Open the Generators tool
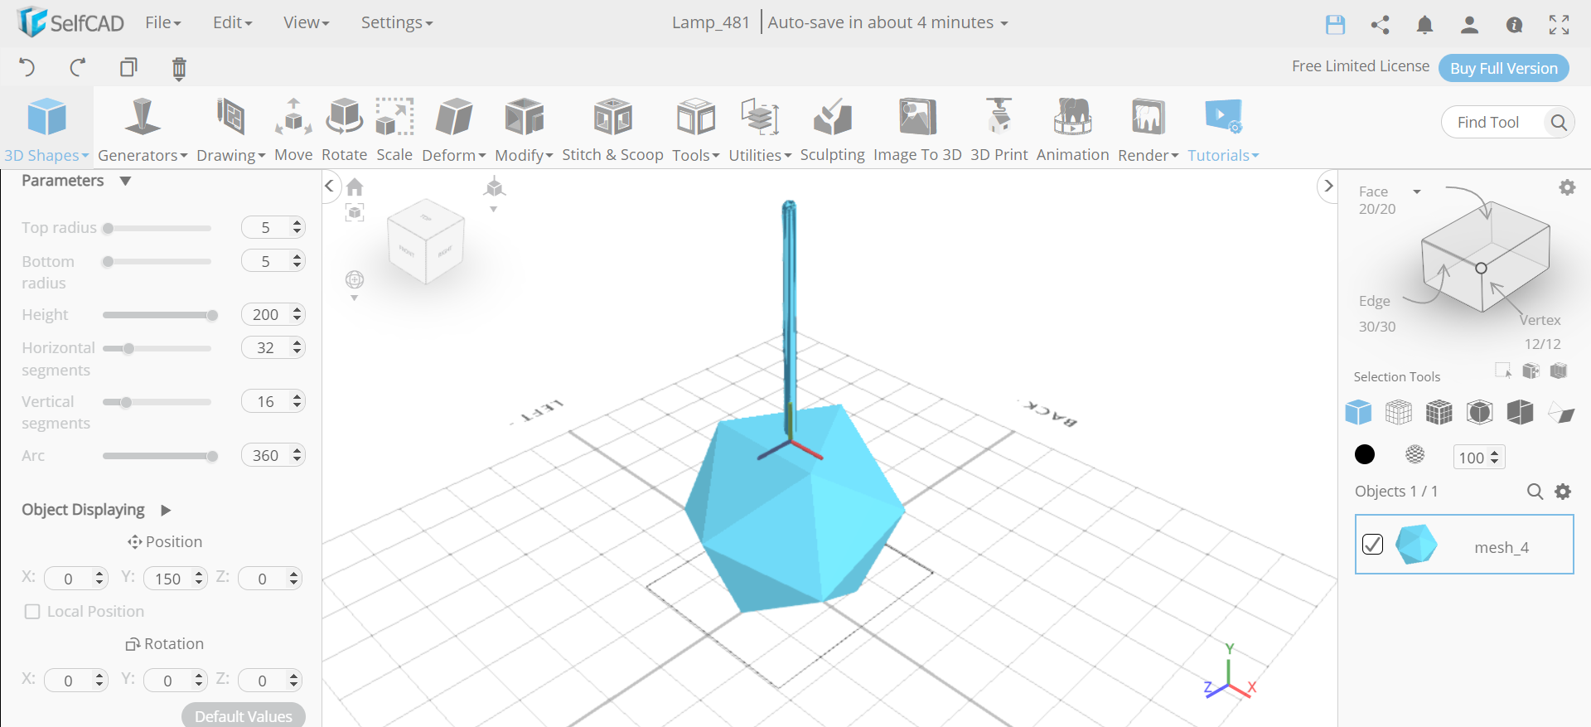The image size is (1591, 727). [x=143, y=129]
